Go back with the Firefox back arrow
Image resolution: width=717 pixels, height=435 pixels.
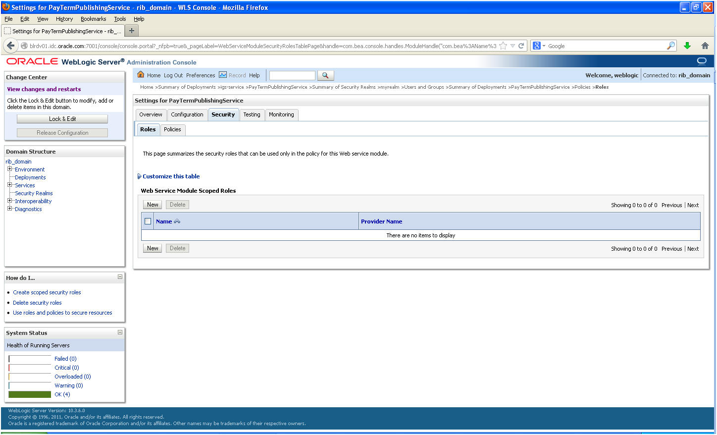(11, 46)
